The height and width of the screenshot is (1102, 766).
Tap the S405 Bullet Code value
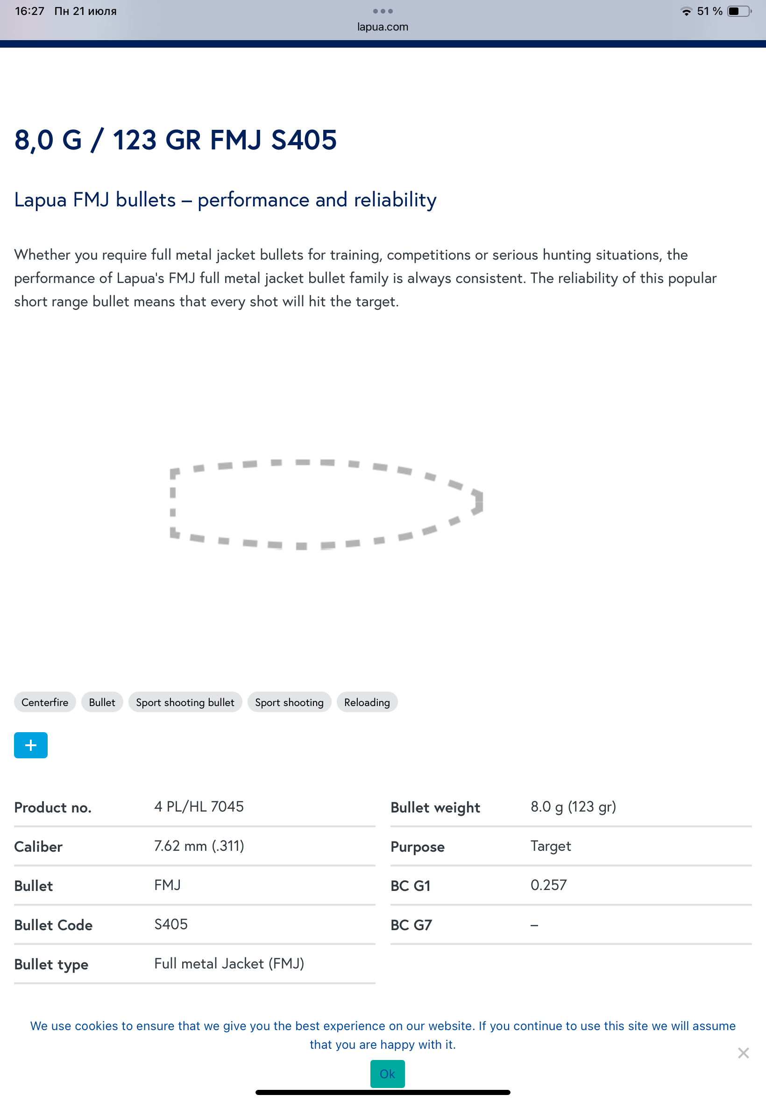tap(171, 924)
